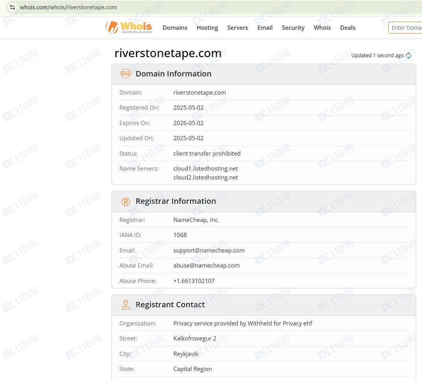422x381 pixels.
Task: Click Expires On date 2026-05-02
Action: click(188, 123)
